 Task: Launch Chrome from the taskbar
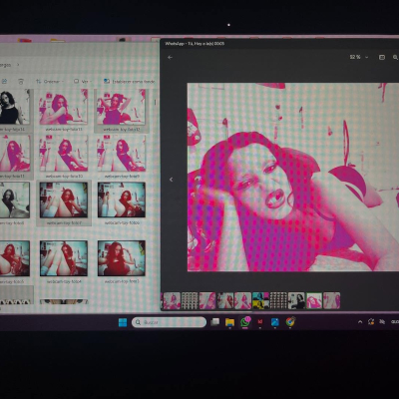[x=290, y=322]
